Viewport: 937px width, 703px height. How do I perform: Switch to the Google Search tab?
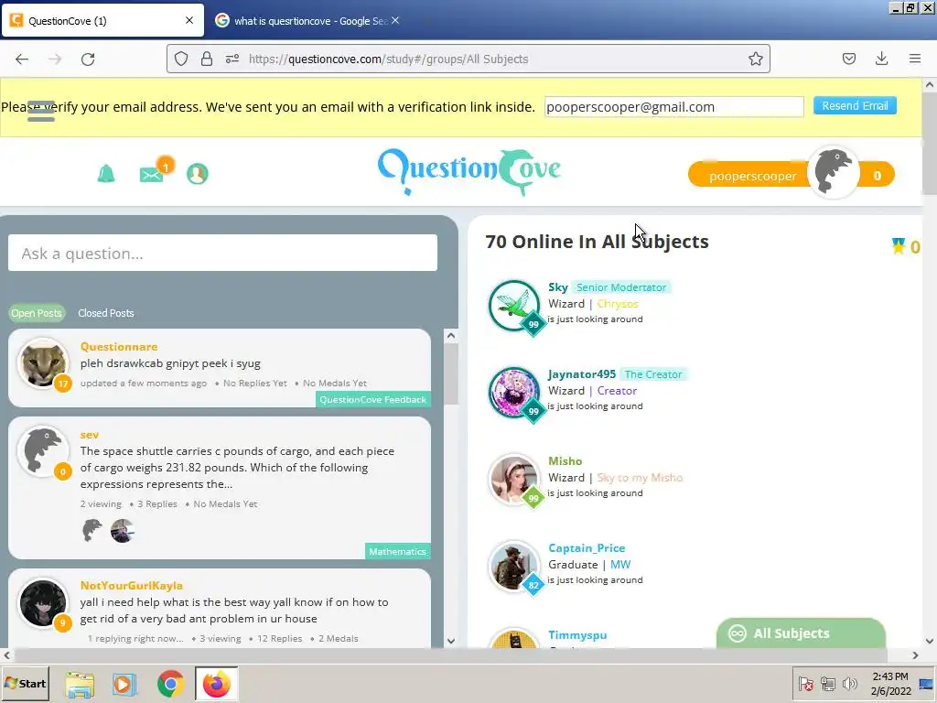307,21
